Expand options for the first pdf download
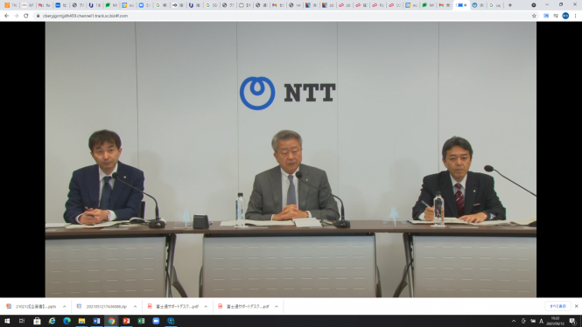This screenshot has height=327, width=582. click(206, 307)
